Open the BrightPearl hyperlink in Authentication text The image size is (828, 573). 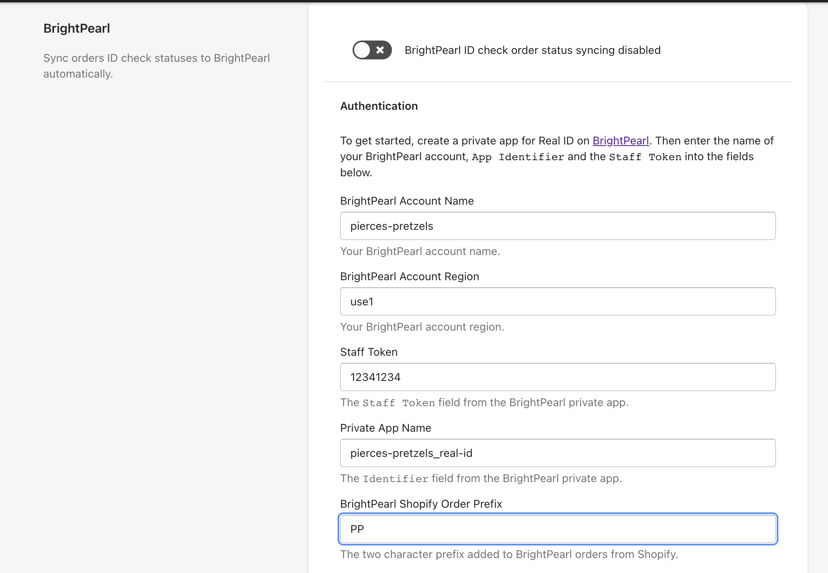click(620, 140)
